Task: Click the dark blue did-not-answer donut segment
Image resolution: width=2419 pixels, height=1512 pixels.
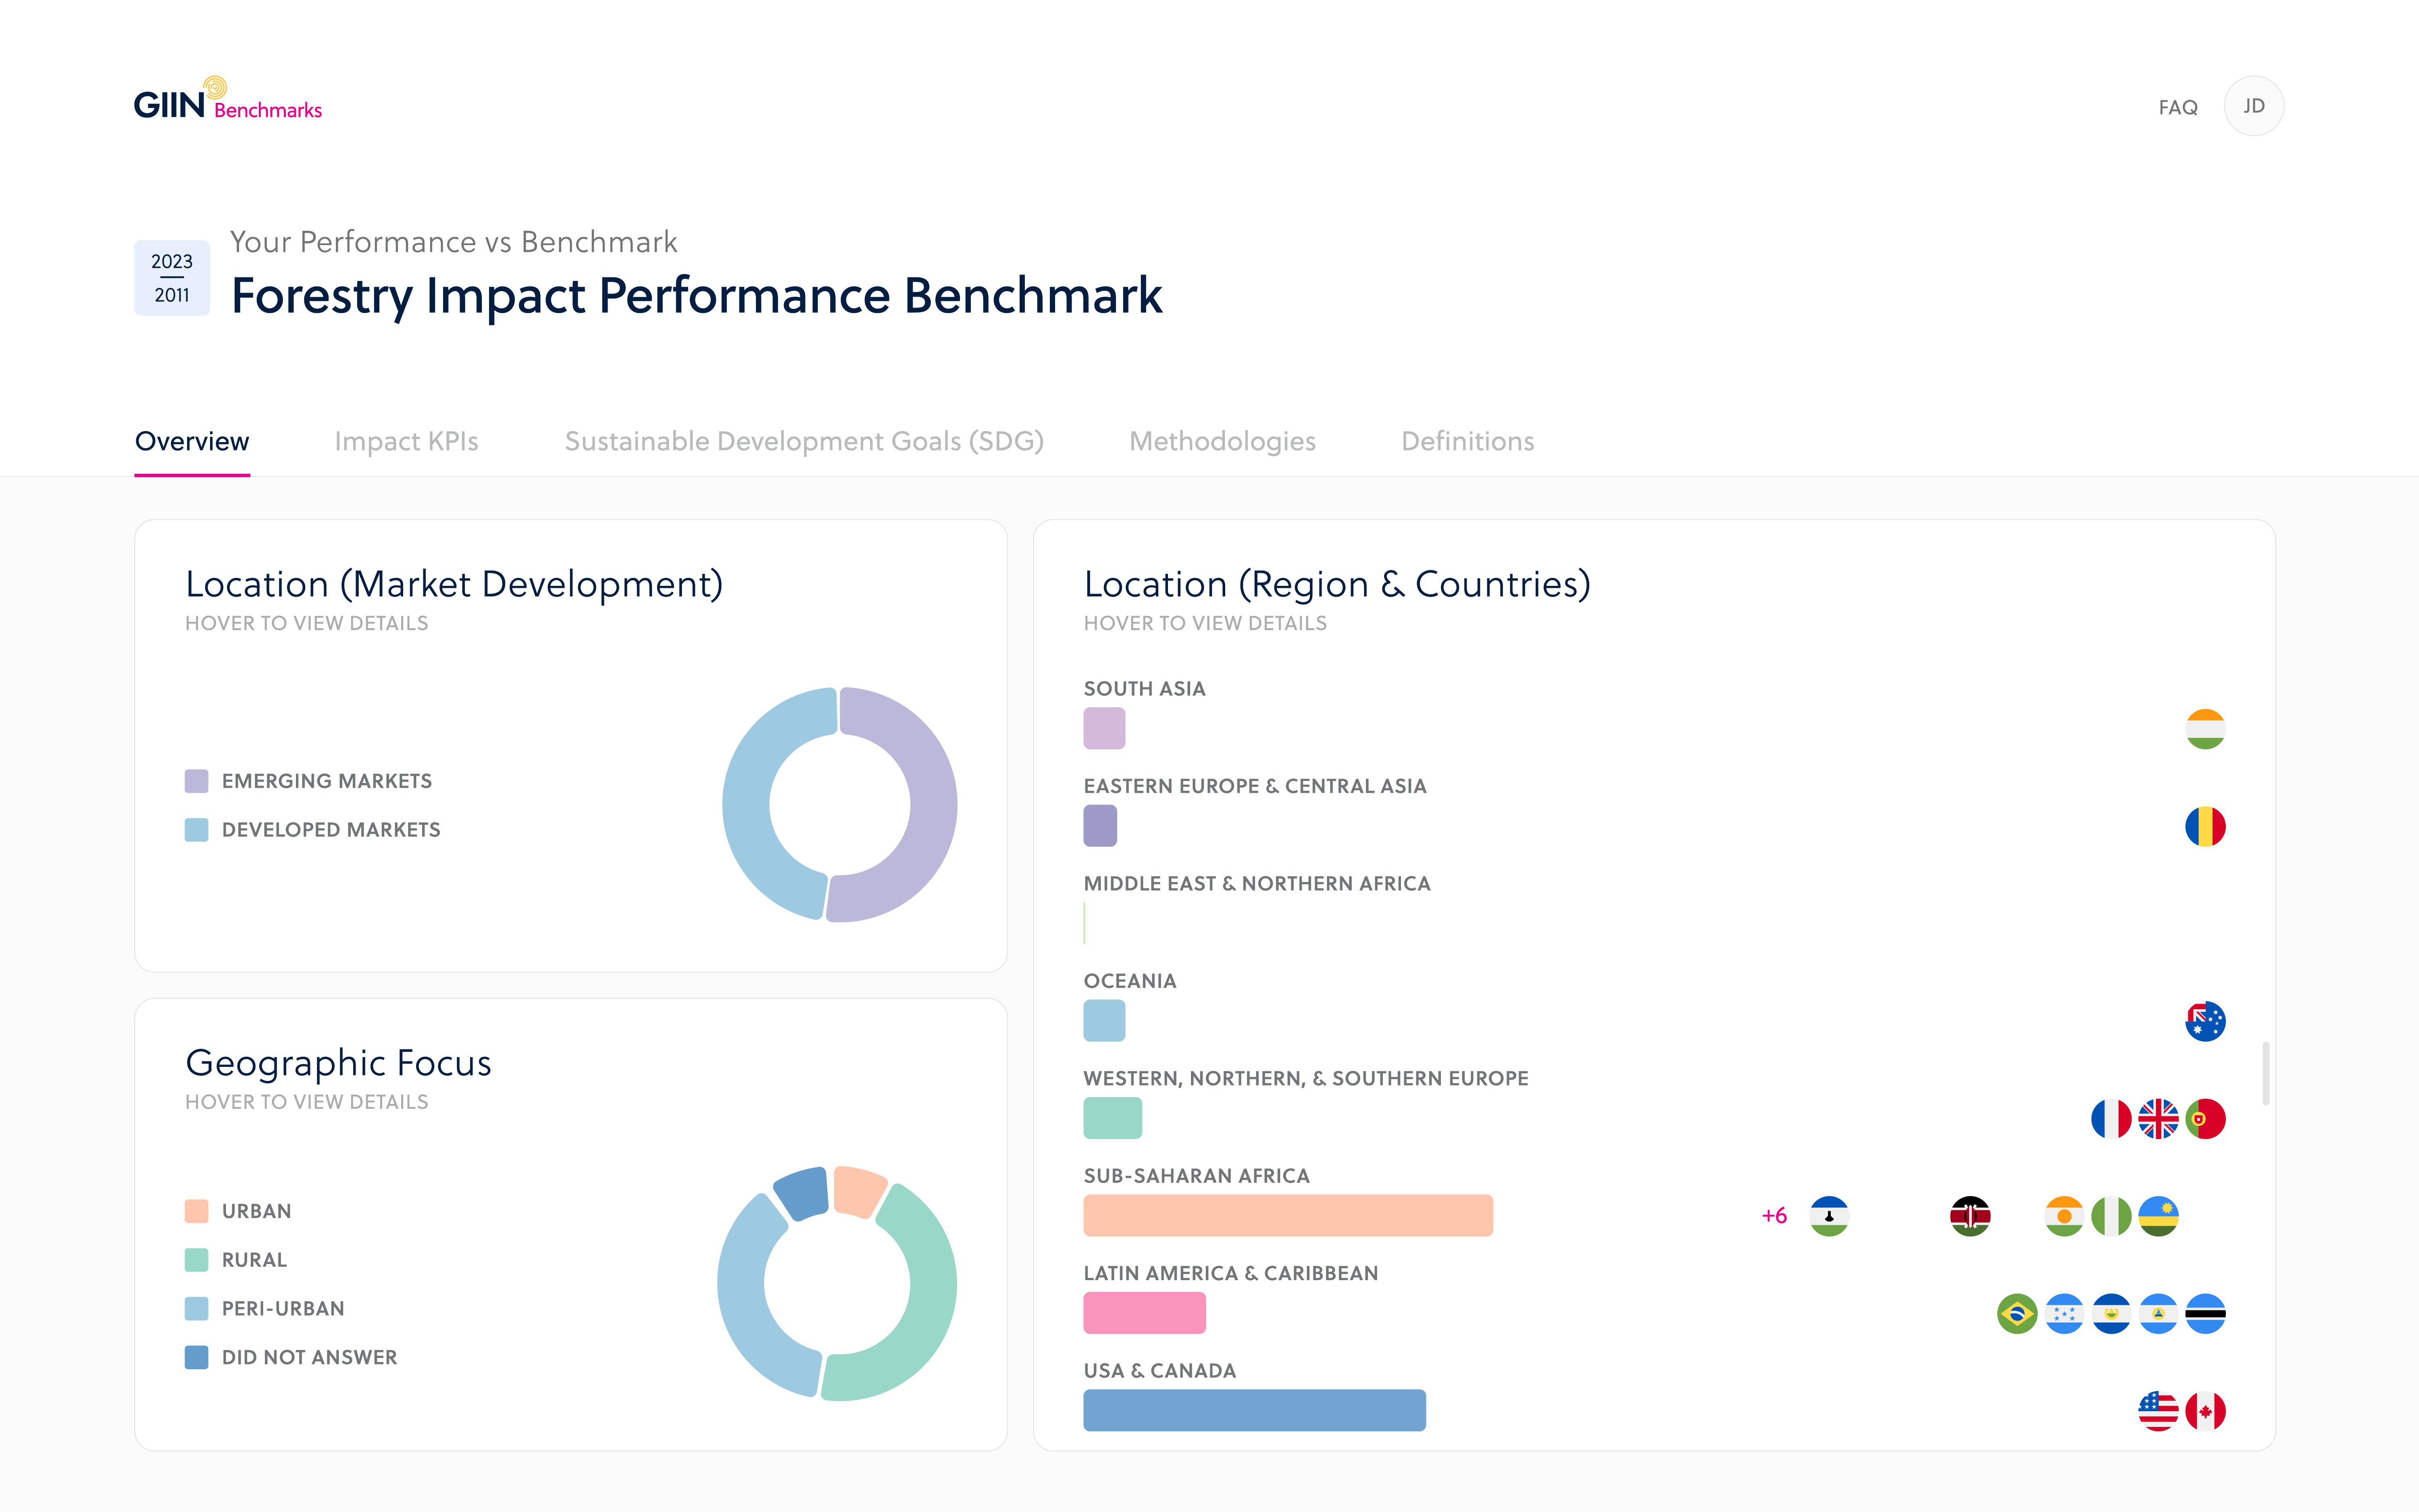Action: point(803,1194)
